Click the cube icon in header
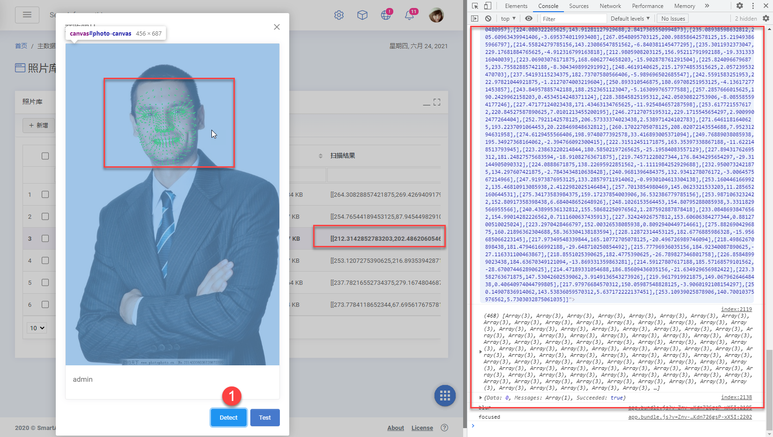This screenshot has height=437, width=773. tap(362, 15)
